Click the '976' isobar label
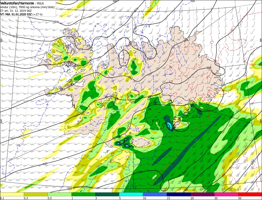 coord(57,22)
